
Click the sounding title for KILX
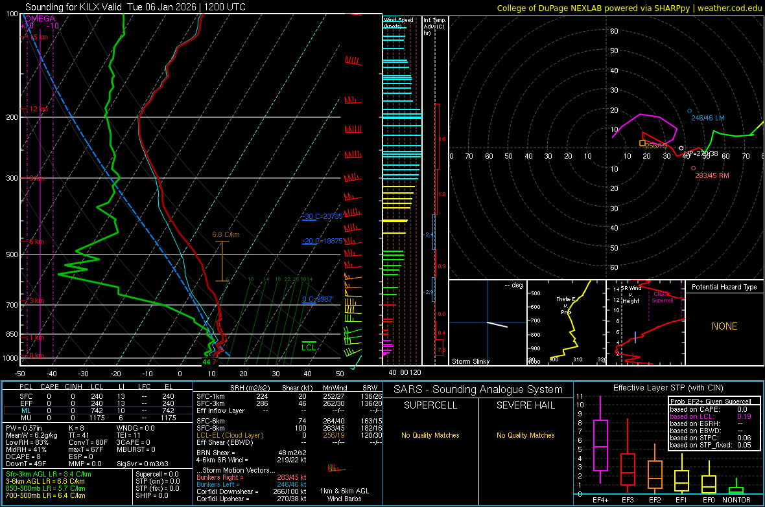135,7
